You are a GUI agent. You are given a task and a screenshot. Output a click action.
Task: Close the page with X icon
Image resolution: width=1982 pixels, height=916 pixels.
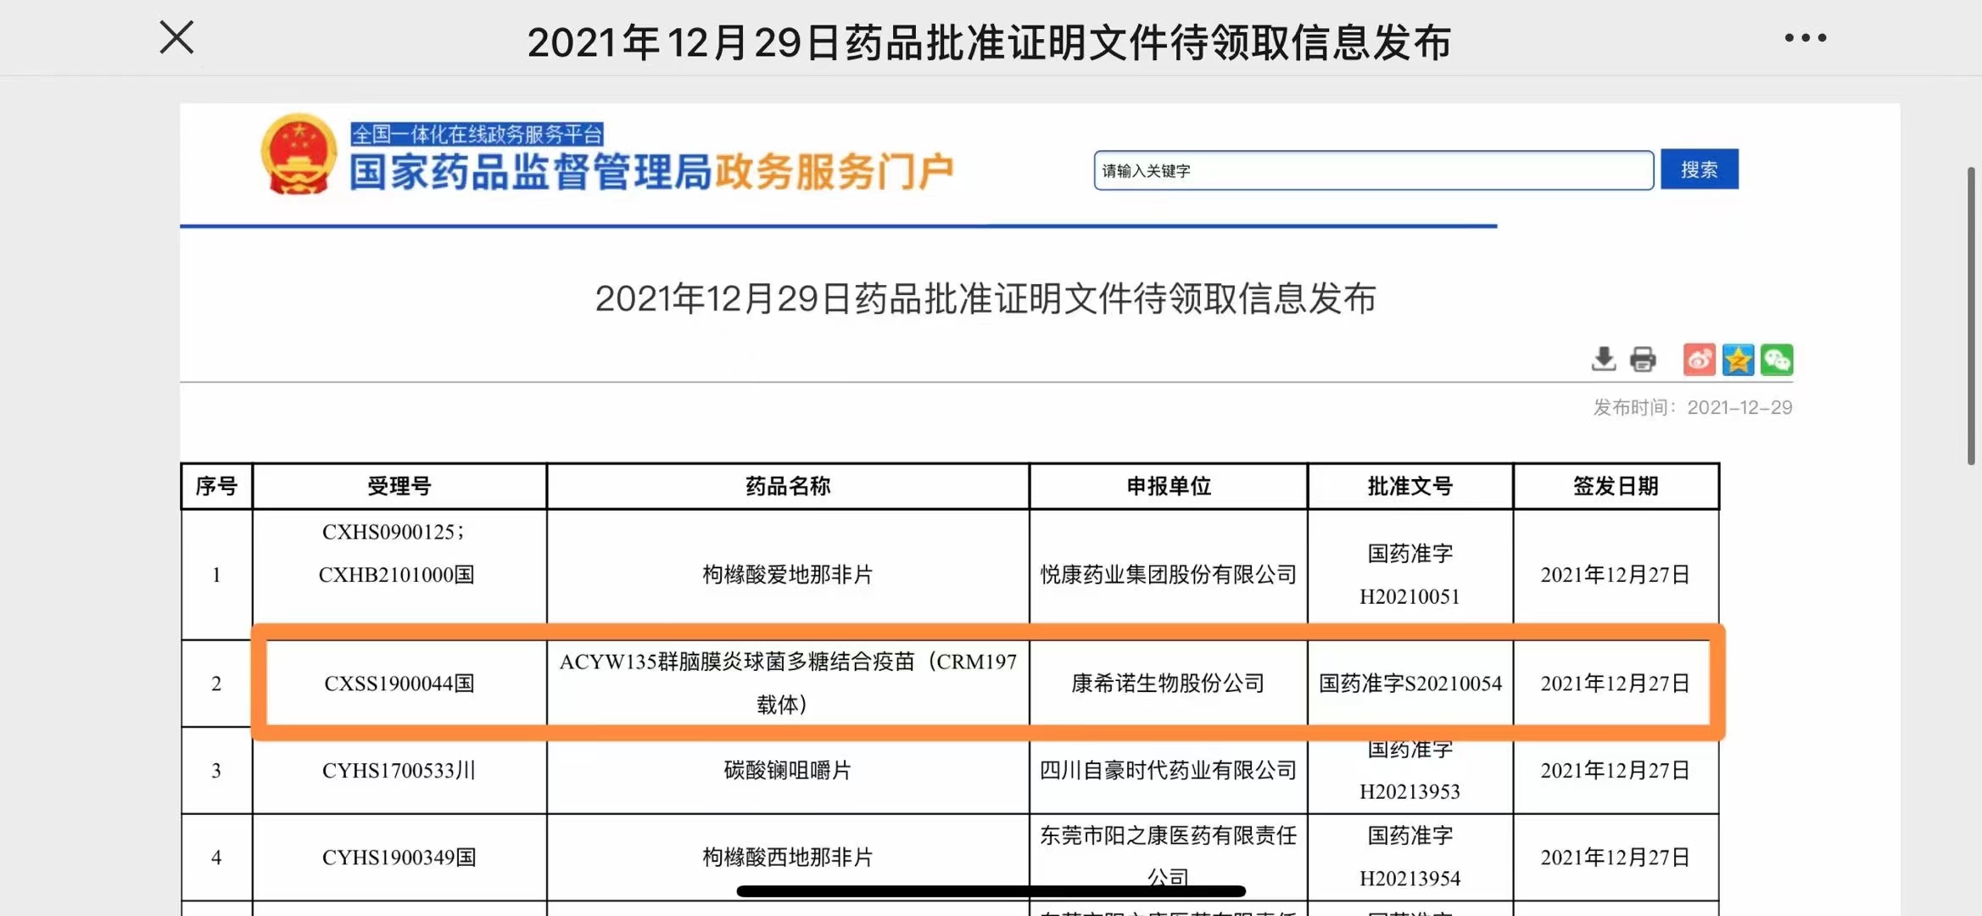tap(176, 38)
